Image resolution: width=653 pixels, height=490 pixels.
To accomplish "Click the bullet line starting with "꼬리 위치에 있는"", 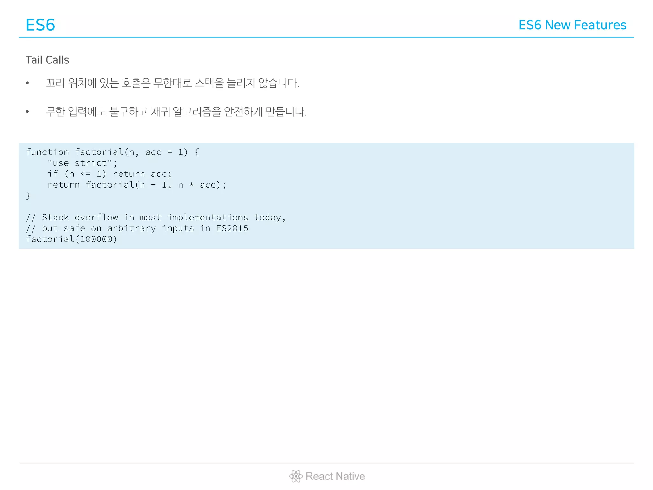I will pos(172,83).
